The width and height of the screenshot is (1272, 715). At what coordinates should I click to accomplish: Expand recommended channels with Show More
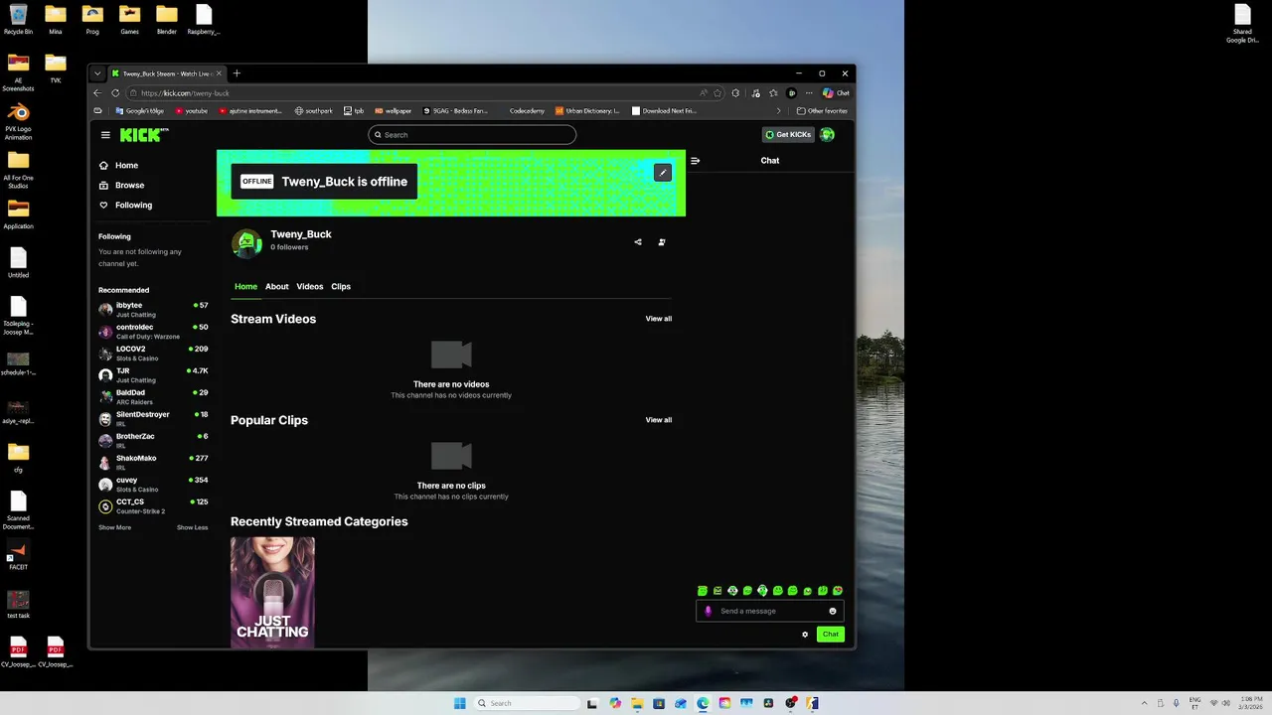(114, 527)
